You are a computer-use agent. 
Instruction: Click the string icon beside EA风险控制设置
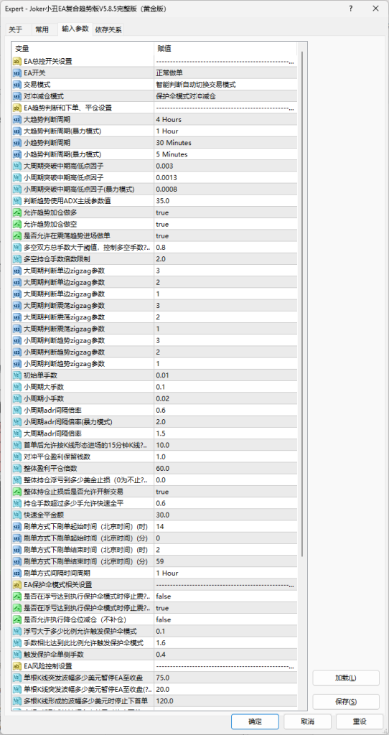[17, 665]
